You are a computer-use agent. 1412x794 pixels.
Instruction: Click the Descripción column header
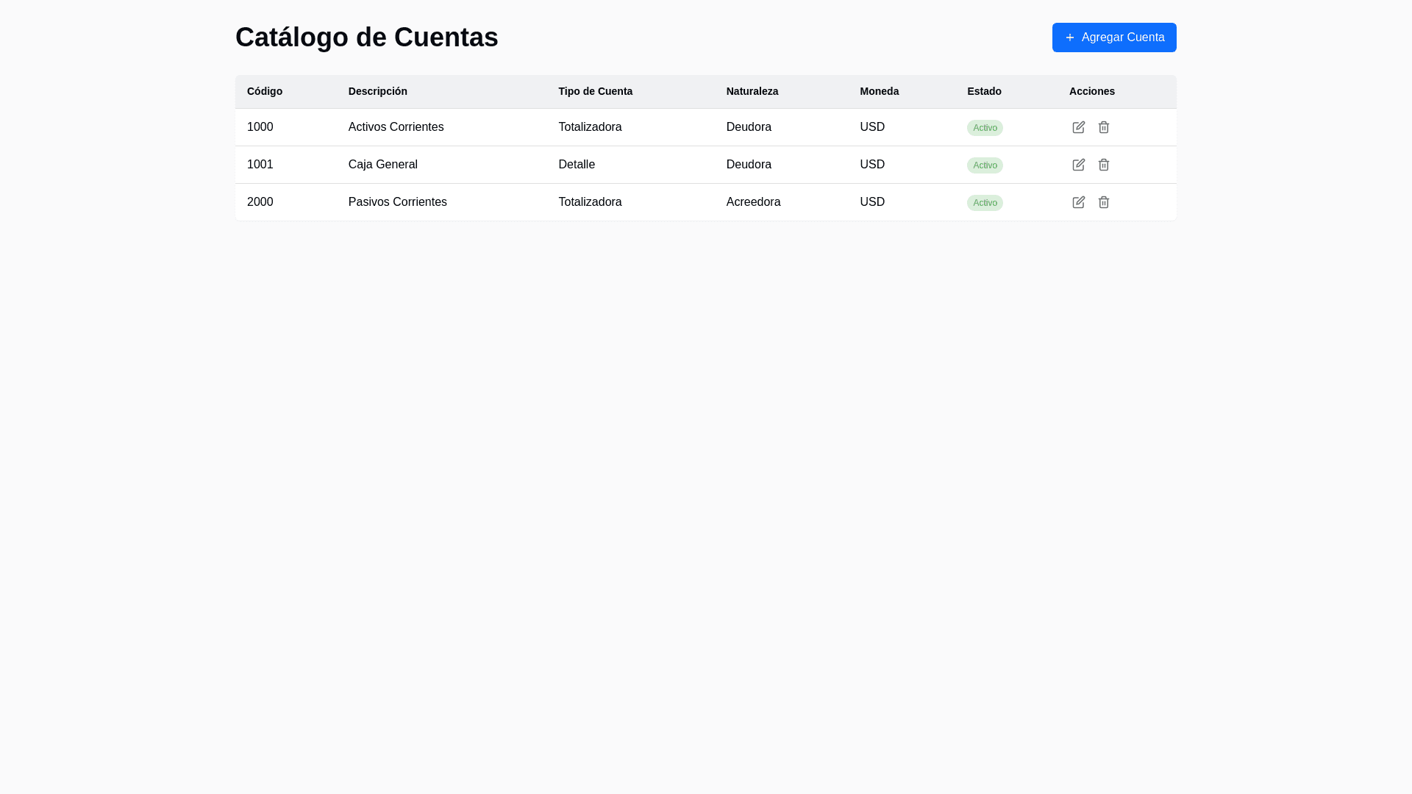pyautogui.click(x=377, y=91)
